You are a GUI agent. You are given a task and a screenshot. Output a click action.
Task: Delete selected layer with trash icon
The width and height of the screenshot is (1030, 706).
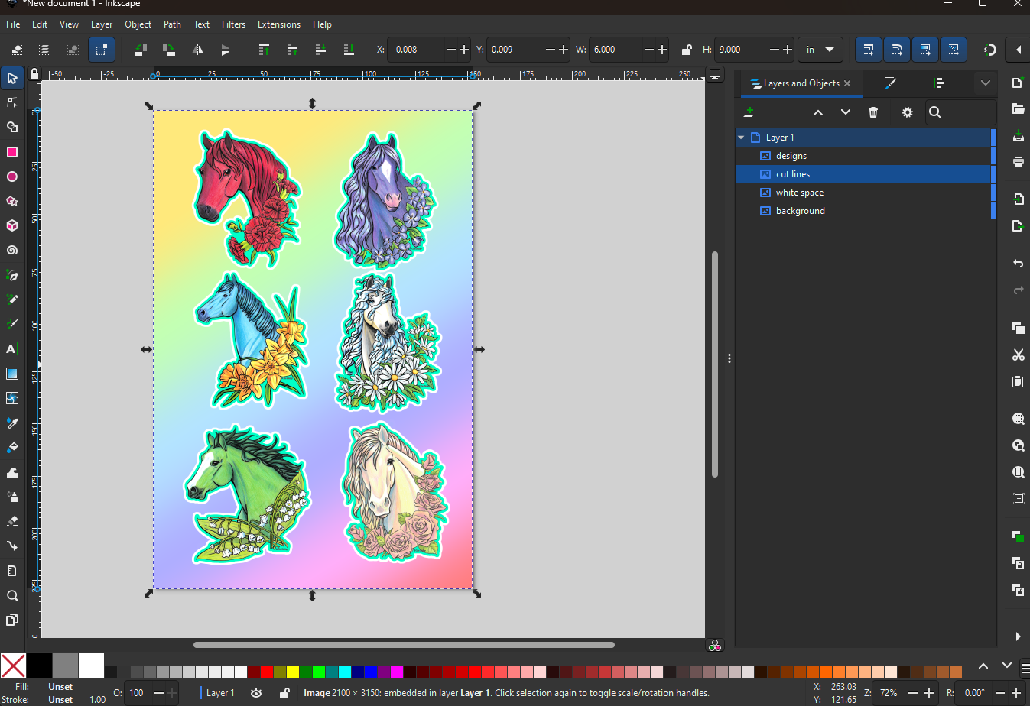(873, 112)
